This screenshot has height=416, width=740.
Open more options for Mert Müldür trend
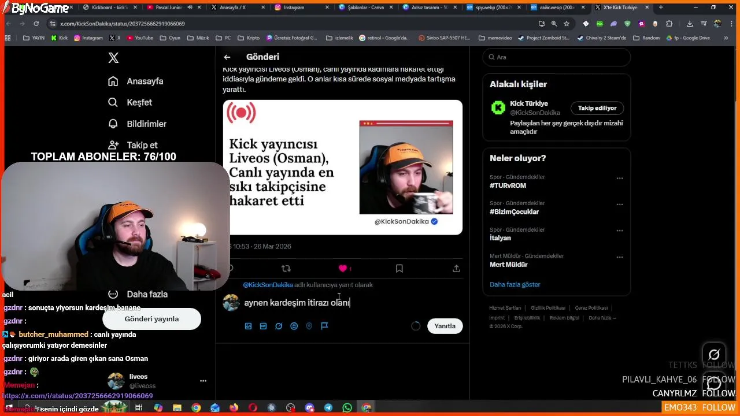(x=620, y=257)
